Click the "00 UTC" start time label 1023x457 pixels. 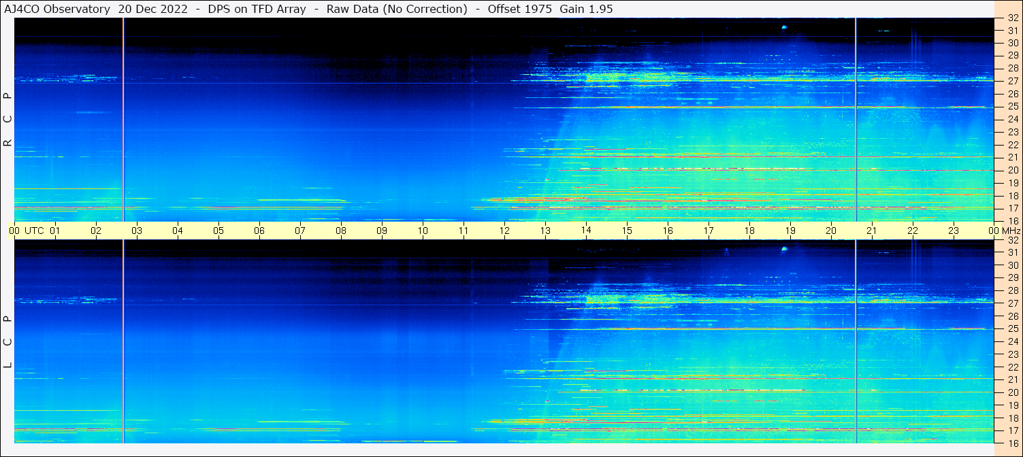click(x=27, y=231)
